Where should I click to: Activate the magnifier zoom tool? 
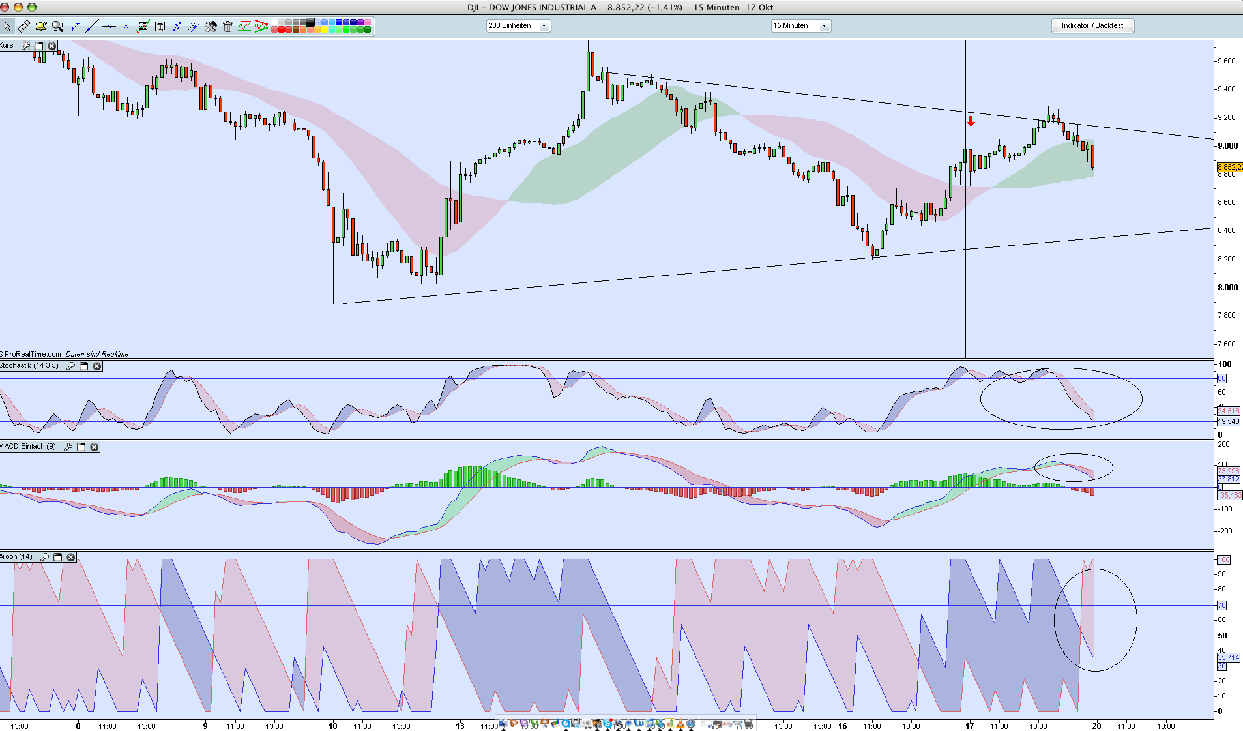click(x=58, y=26)
